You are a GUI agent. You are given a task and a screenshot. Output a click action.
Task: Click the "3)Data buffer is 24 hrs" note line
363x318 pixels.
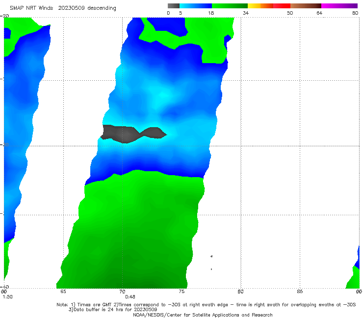point(113,310)
